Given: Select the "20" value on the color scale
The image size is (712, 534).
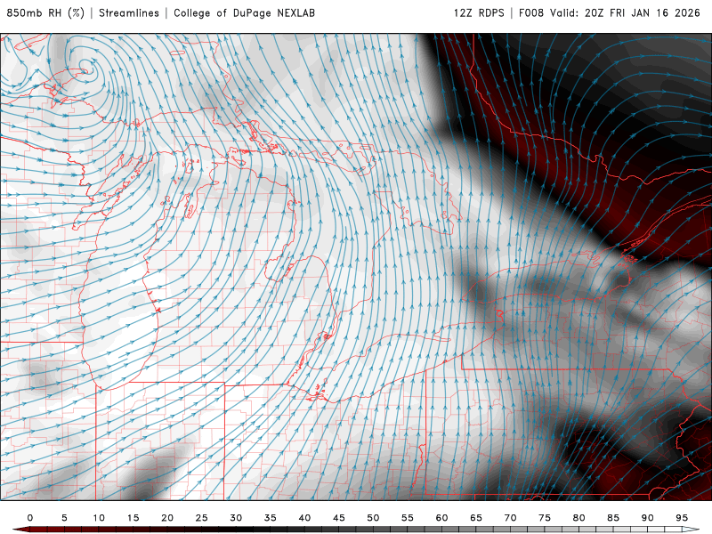Looking at the screenshot, I should point(167,518).
